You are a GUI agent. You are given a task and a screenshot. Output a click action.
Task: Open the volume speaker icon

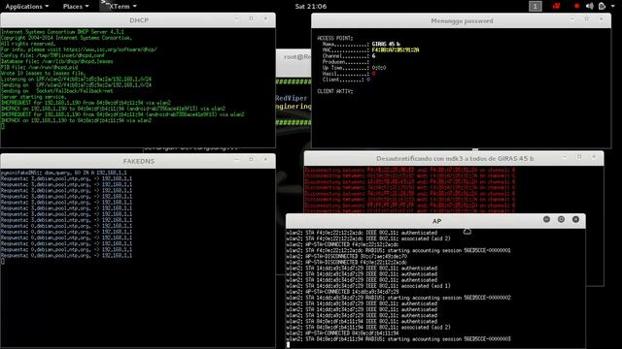[590, 6]
